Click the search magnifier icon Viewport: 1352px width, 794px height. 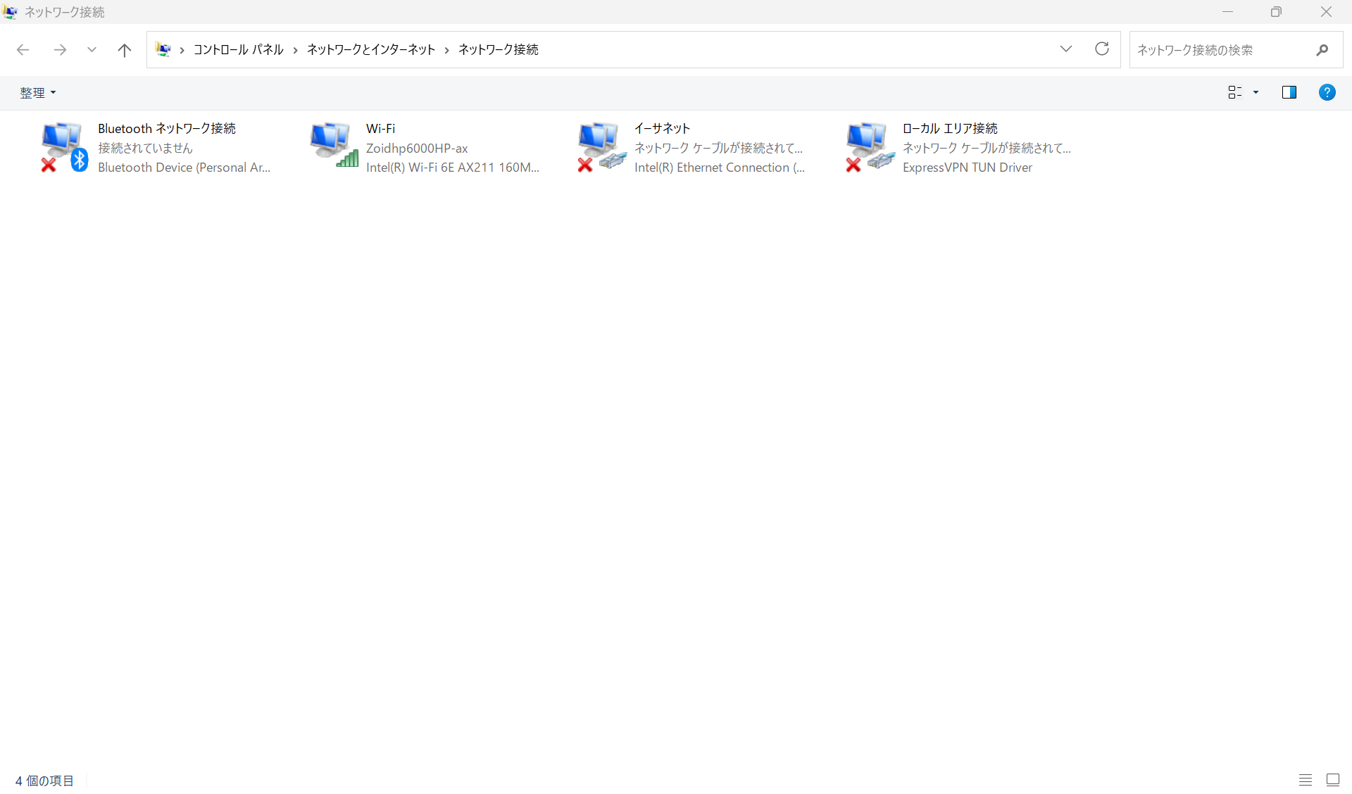(x=1322, y=50)
